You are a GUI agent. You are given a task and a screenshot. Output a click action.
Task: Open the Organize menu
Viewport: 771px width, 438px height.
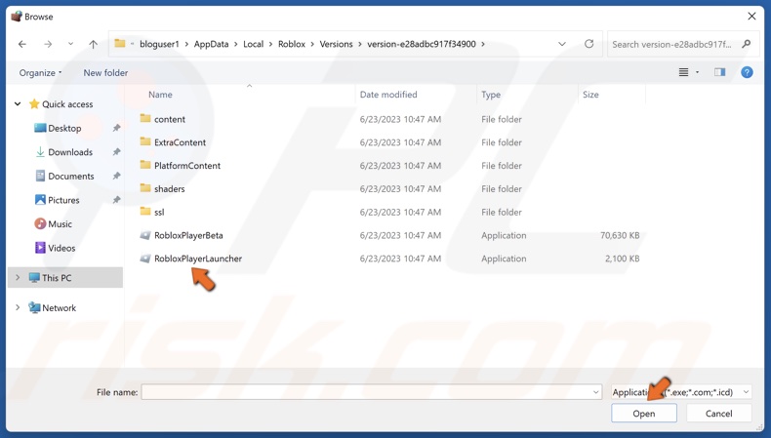pyautogui.click(x=40, y=73)
